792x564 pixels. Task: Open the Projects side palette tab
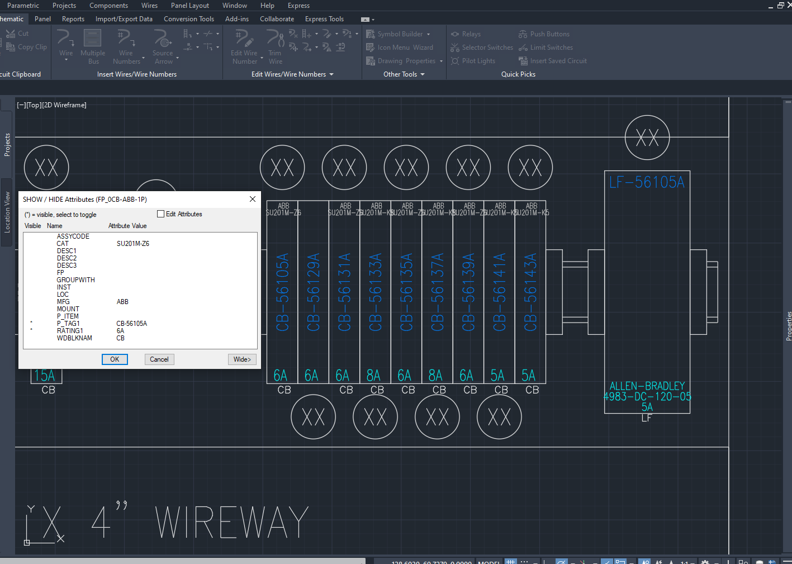(x=7, y=144)
